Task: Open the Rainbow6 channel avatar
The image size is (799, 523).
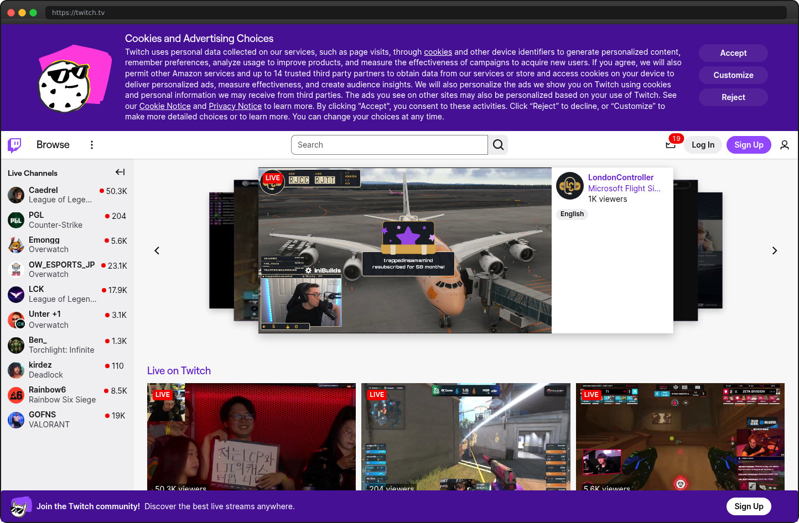Action: [15, 394]
